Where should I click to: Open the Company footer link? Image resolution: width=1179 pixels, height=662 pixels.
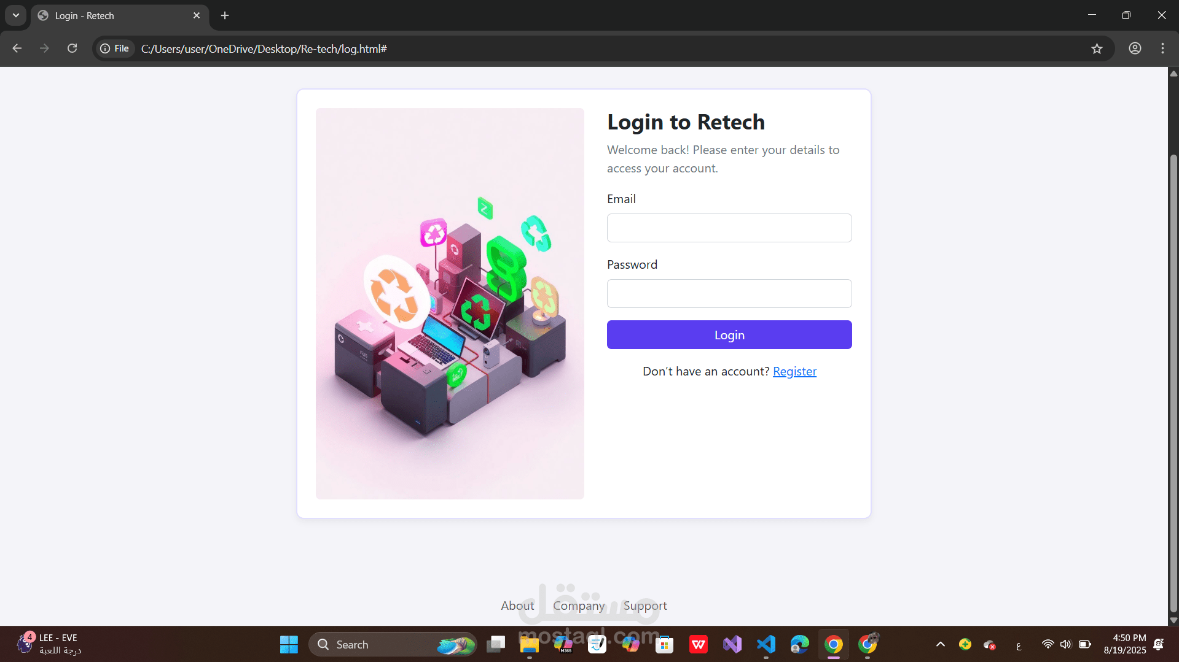[x=579, y=606]
